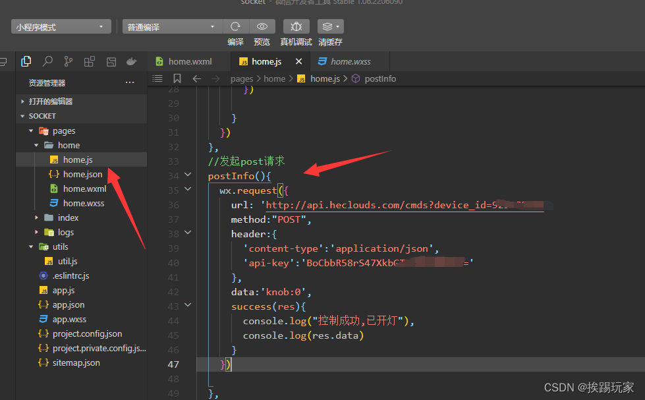The width and height of the screenshot is (645, 400).
Task: Open the source control branch icon
Action: coord(69,61)
